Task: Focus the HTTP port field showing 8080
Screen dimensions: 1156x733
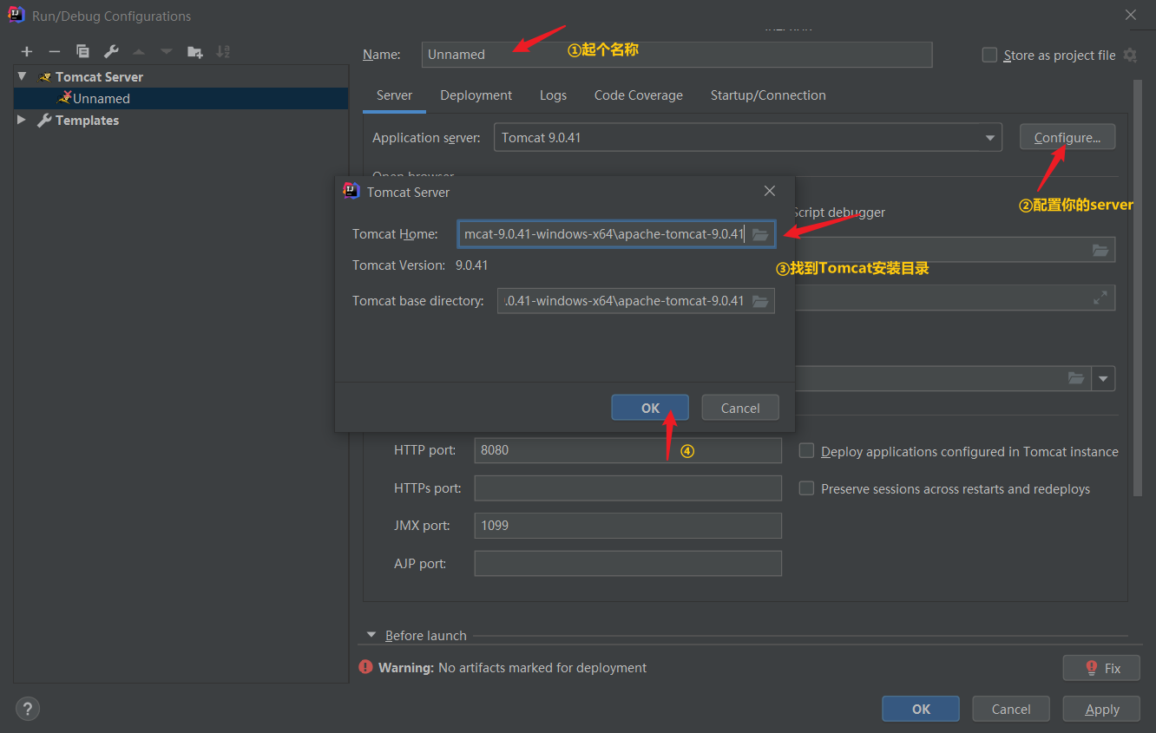Action: (627, 450)
